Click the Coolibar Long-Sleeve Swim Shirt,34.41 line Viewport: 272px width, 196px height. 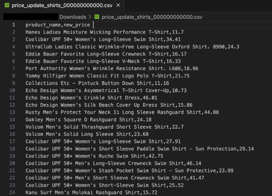(103, 39)
